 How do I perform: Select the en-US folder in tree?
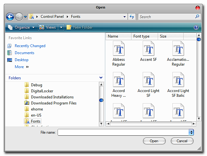click(36, 115)
